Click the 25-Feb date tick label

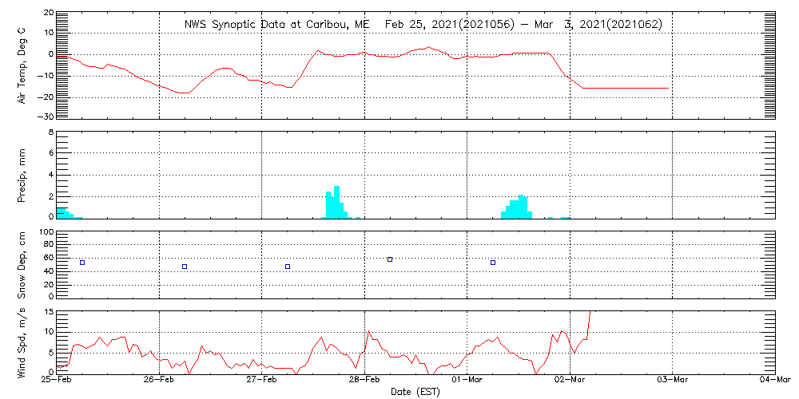tap(57, 381)
